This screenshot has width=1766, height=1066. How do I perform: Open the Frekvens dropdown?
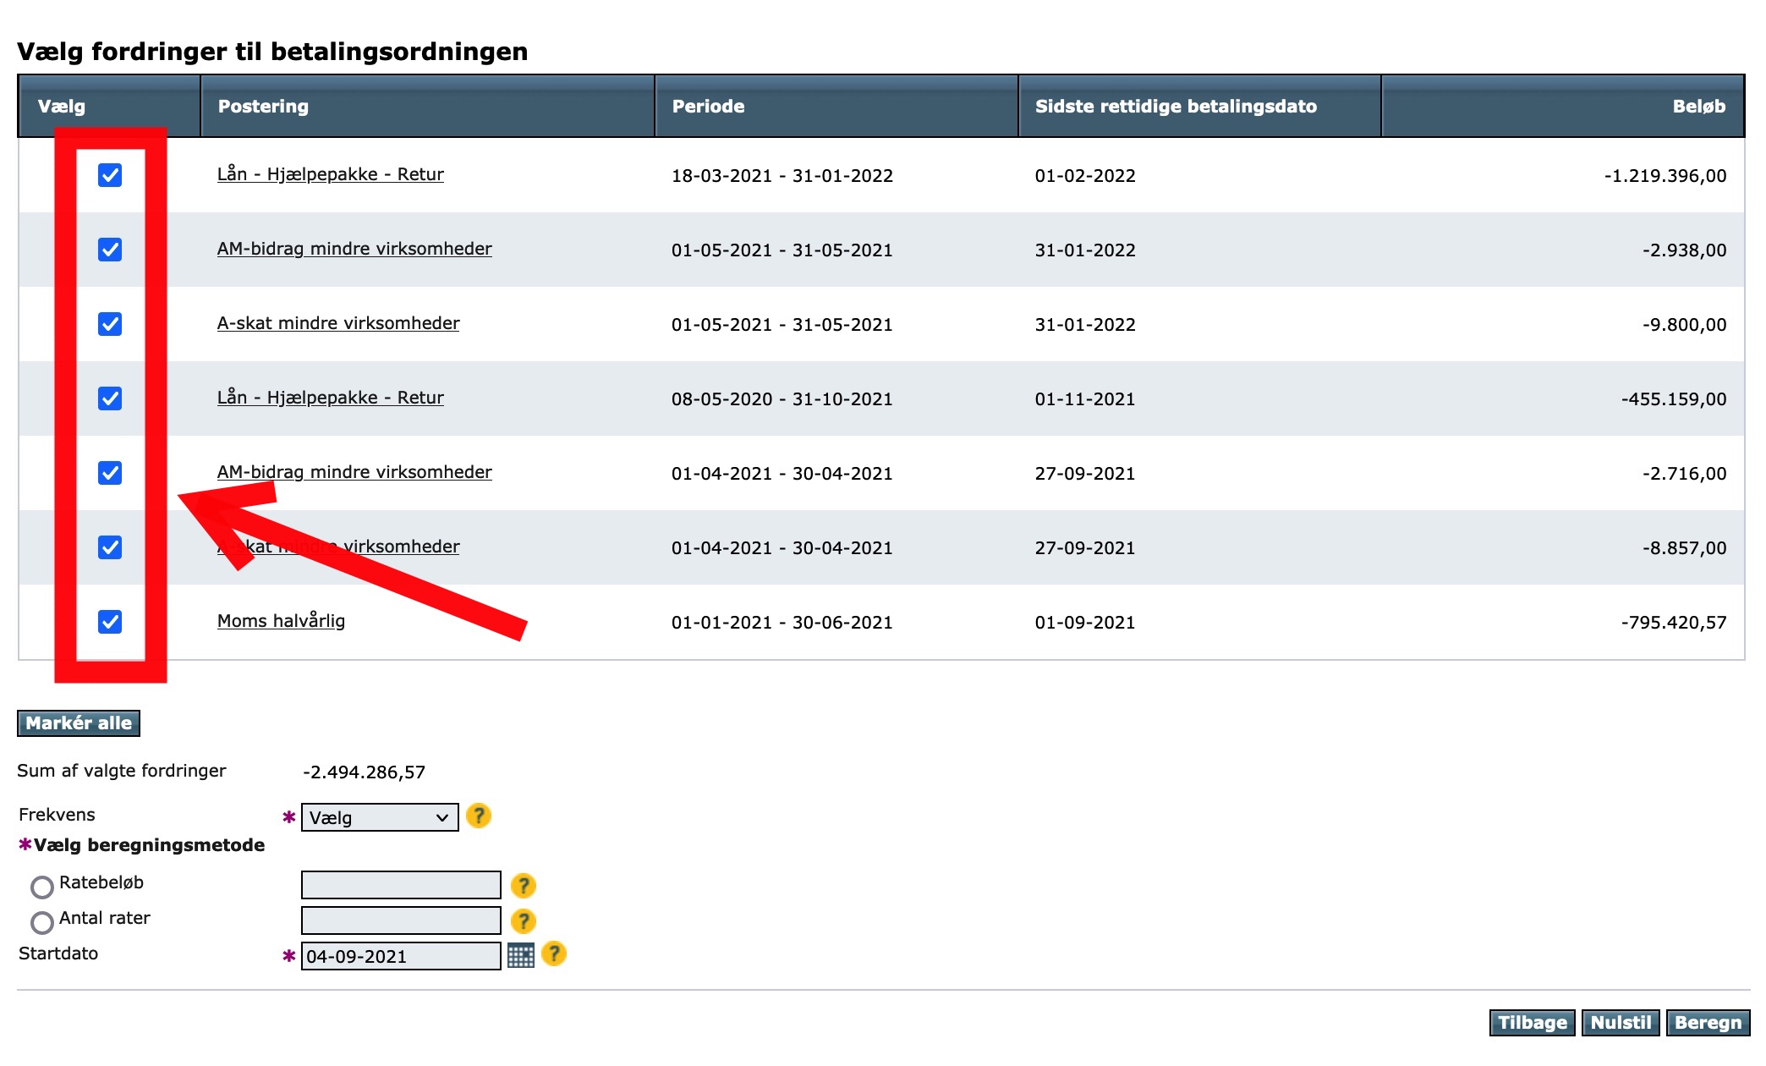point(380,817)
